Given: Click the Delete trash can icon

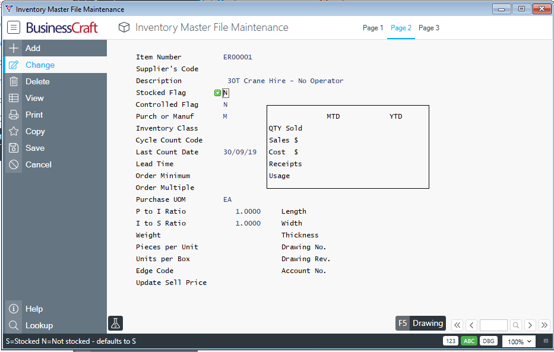Looking at the screenshot, I should tap(14, 81).
